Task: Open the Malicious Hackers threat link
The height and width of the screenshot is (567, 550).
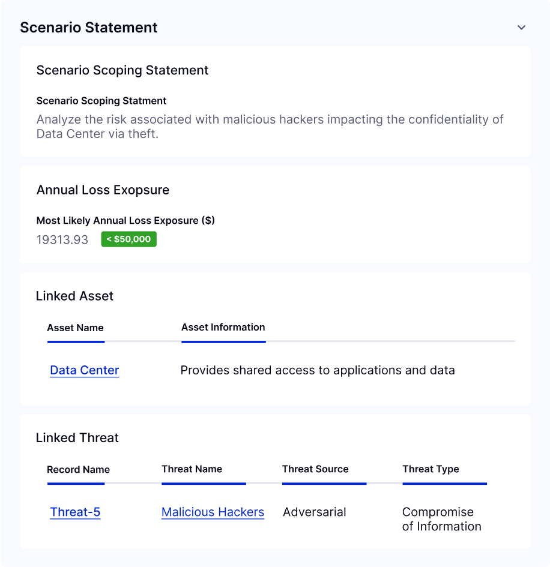Action: pyautogui.click(x=213, y=512)
